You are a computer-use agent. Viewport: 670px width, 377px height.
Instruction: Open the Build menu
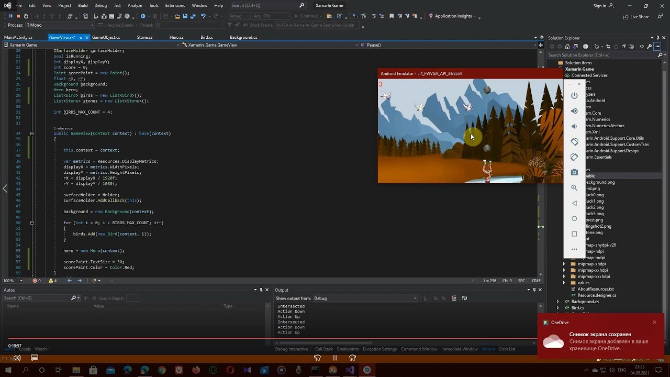83,5
